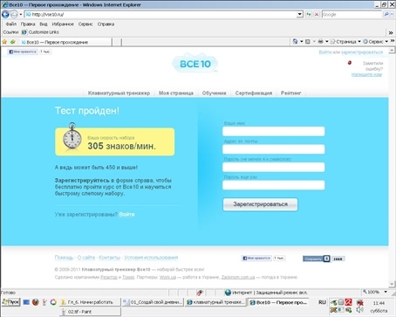Click the browser Back arrow button

[x=5, y=14]
